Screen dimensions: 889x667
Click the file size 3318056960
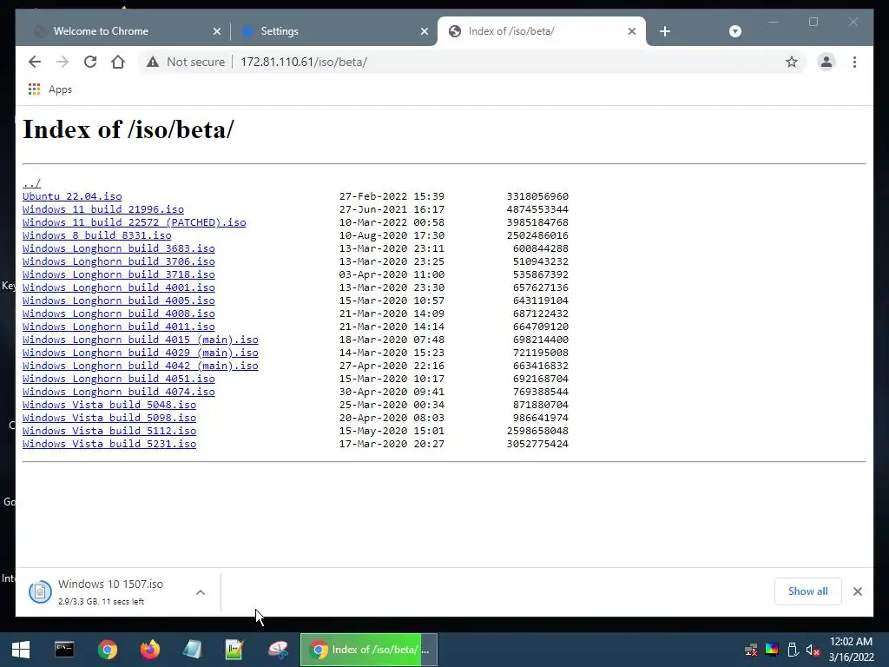click(x=537, y=196)
